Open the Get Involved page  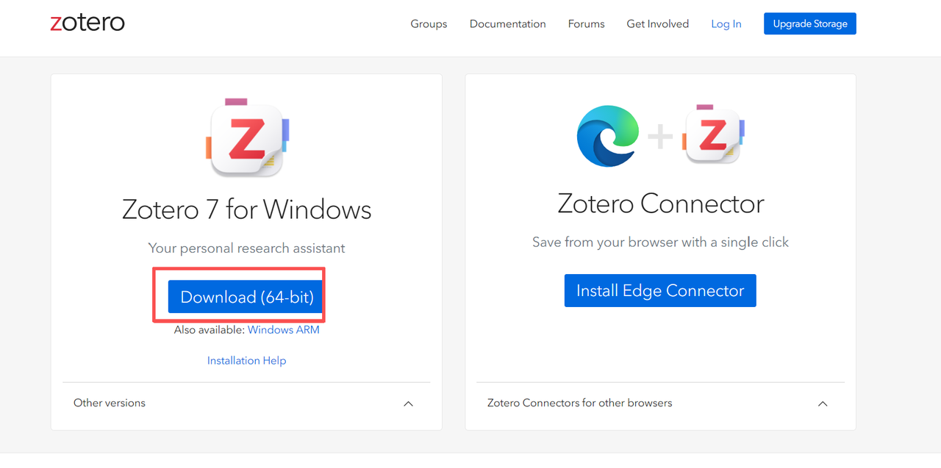(658, 24)
